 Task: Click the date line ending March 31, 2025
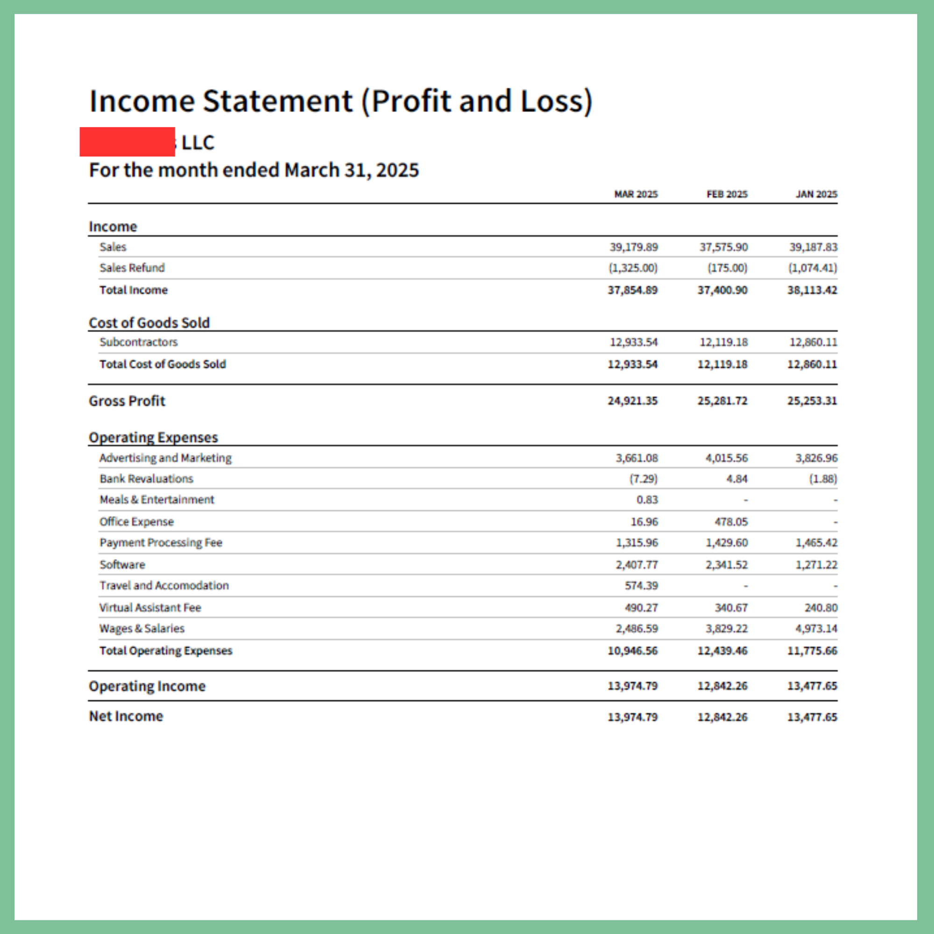coord(254,170)
